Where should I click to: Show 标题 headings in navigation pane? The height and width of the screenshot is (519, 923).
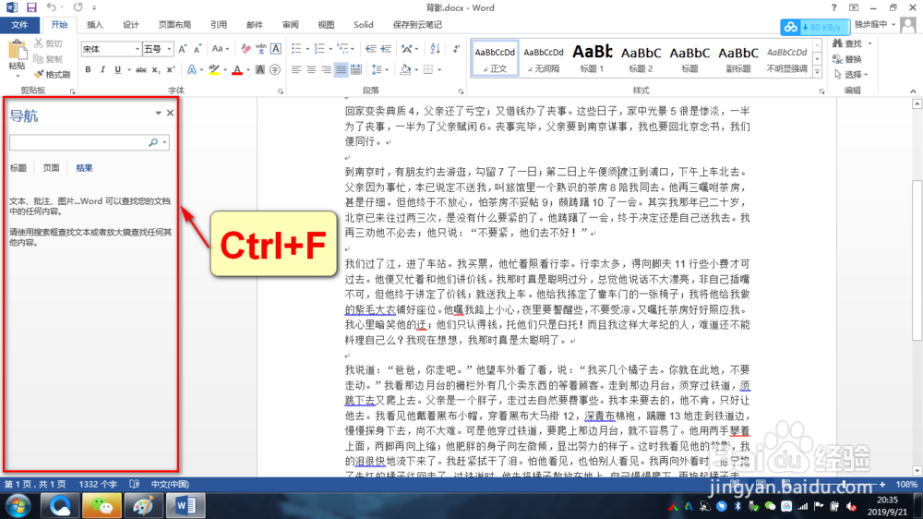tap(18, 168)
